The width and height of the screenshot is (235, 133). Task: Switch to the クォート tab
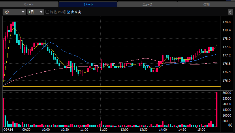[x=29, y=4]
